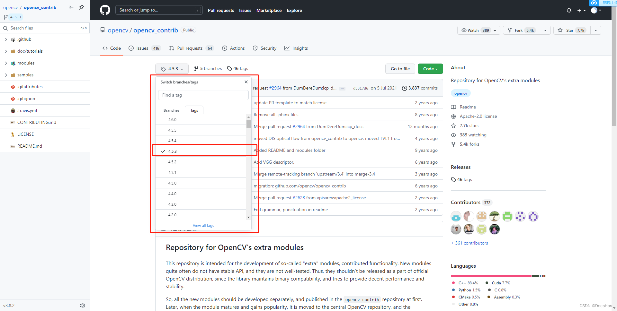View 46 tags link near branch selector
This screenshot has width=617, height=311.
coord(237,69)
